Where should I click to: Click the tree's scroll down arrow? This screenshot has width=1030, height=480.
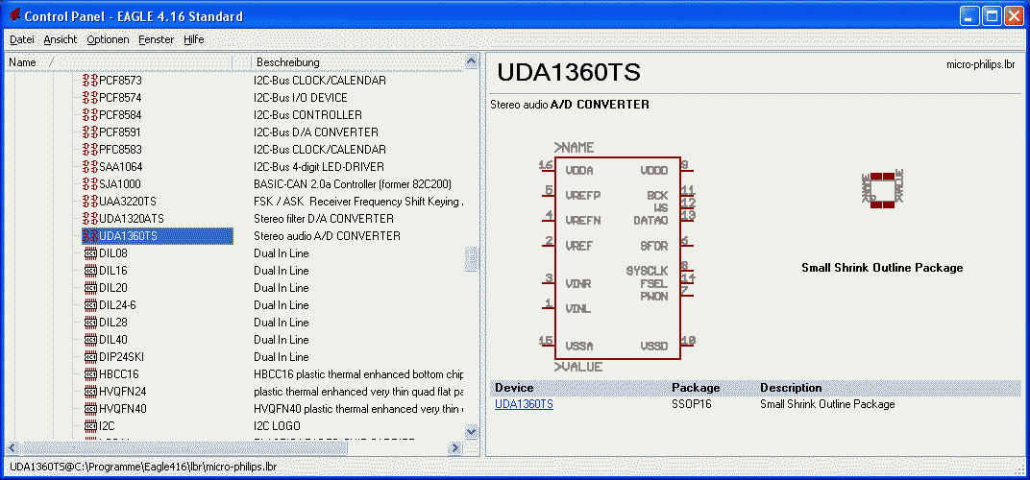[x=471, y=431]
